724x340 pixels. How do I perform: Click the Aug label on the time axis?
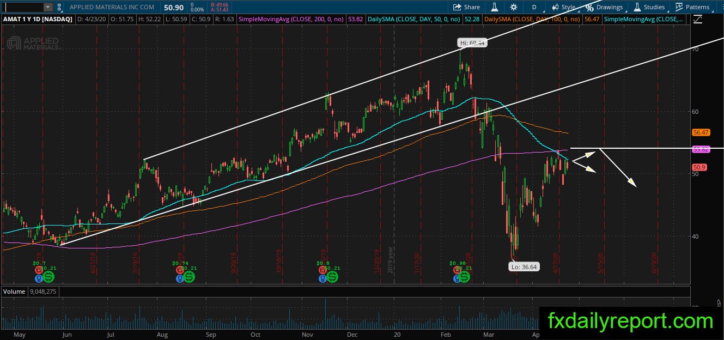161,334
